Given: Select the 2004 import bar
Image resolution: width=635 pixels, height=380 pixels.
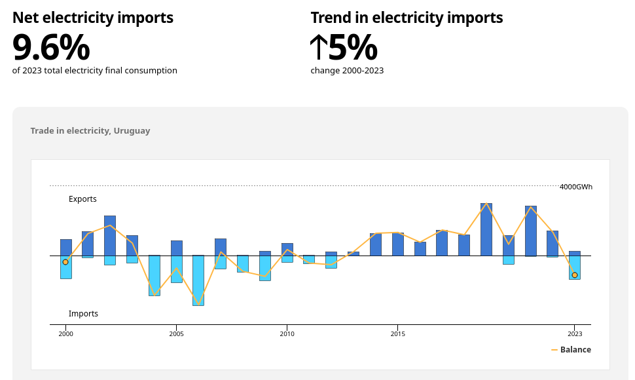Looking at the screenshot, I should 154,275.
